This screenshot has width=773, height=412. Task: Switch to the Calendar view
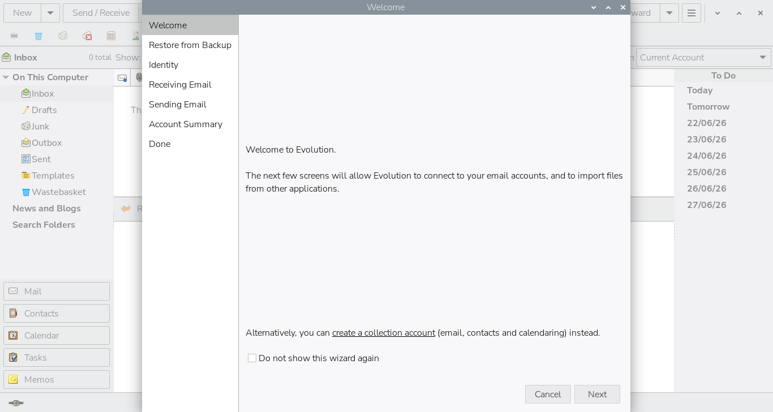57,335
